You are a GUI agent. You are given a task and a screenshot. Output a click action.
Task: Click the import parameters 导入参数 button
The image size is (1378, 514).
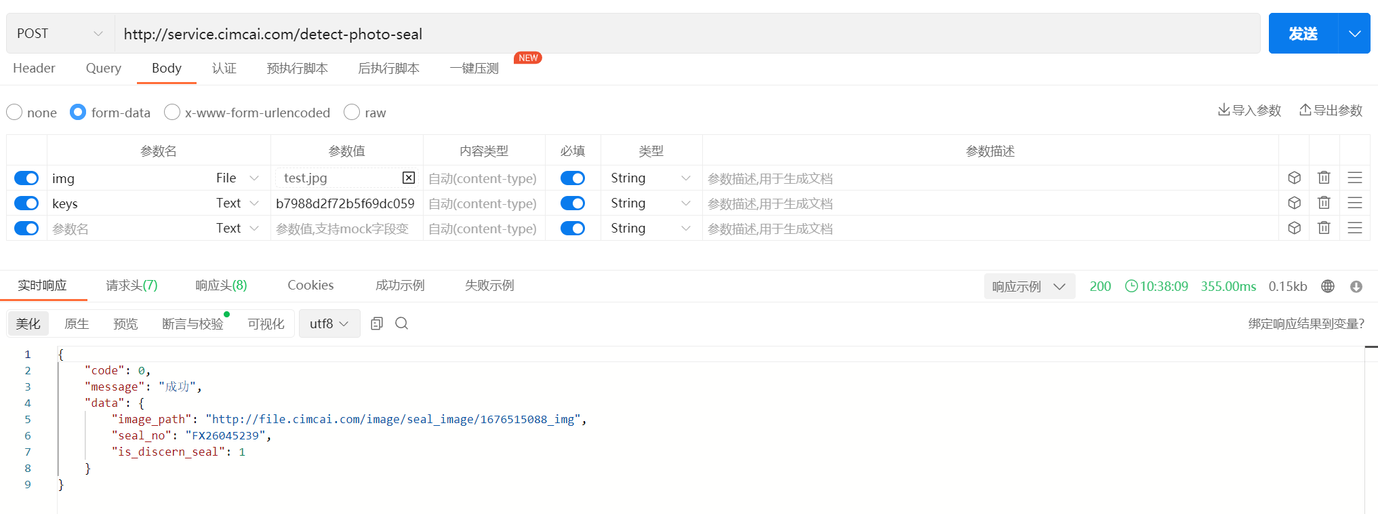[x=1249, y=111]
